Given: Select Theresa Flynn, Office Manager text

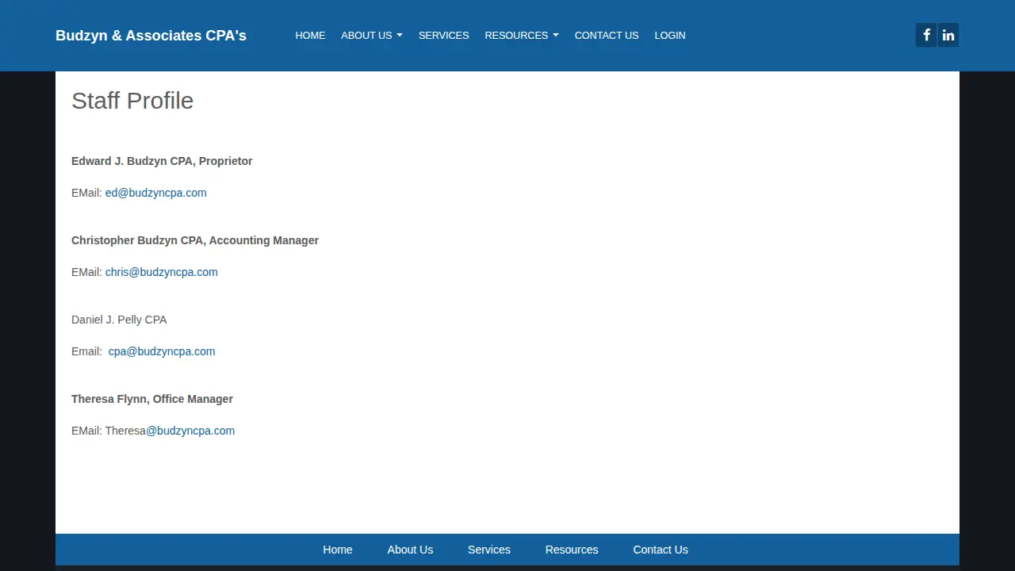Looking at the screenshot, I should pyautogui.click(x=152, y=399).
